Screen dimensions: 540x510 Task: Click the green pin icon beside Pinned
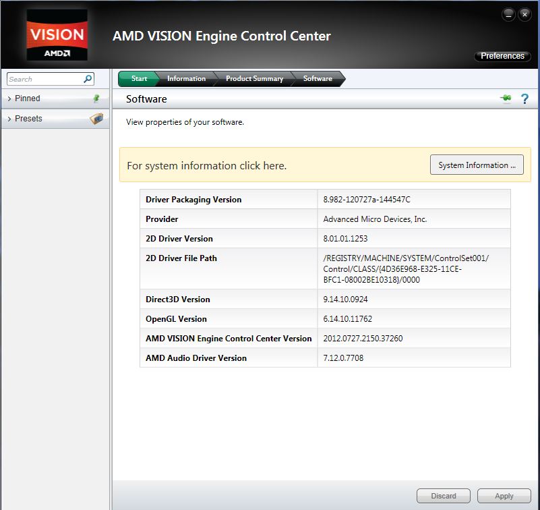tap(96, 98)
